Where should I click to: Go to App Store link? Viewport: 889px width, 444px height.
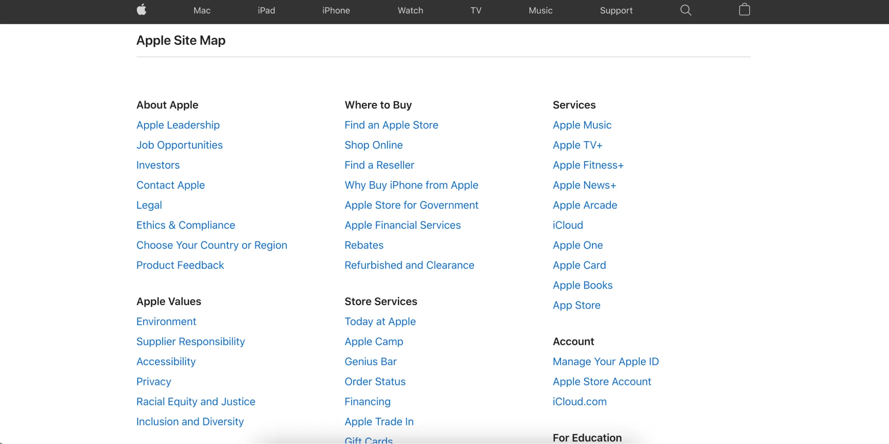point(577,305)
